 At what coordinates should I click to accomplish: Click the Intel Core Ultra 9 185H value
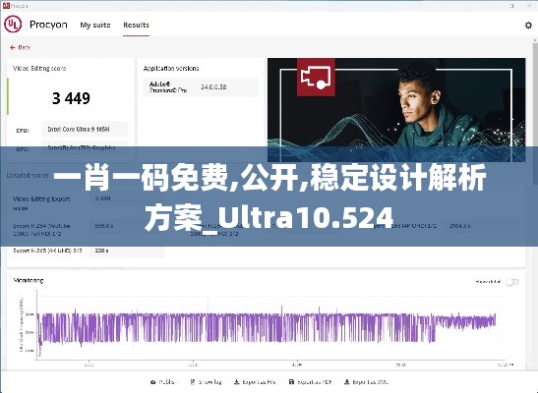click(x=79, y=129)
